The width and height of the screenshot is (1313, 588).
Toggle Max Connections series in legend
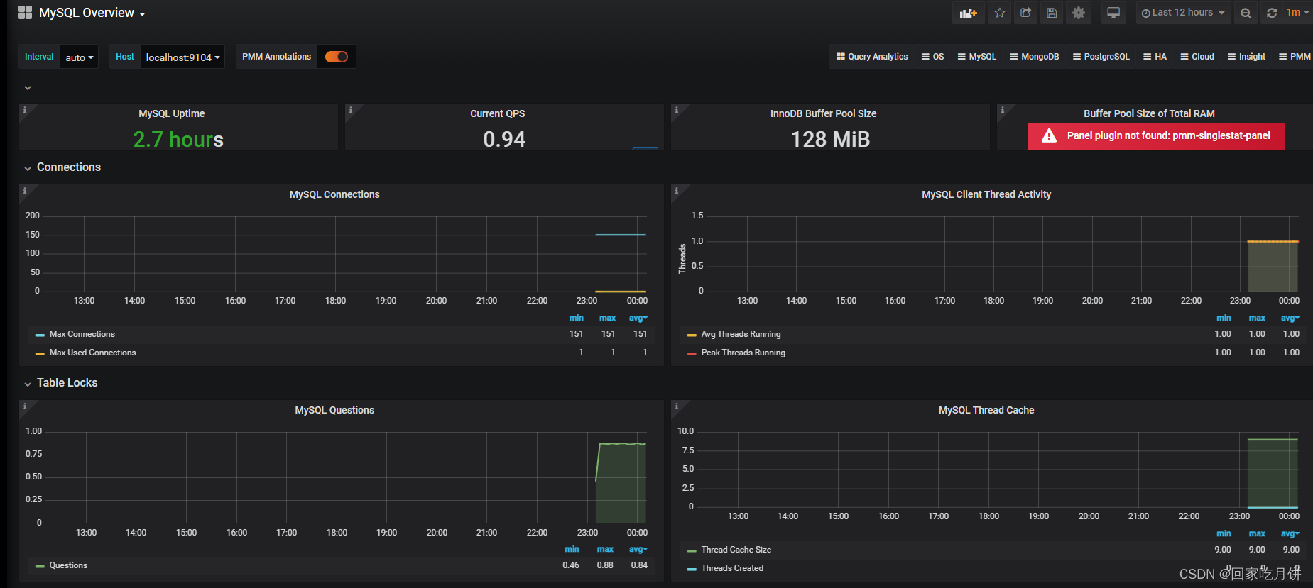[x=82, y=334]
